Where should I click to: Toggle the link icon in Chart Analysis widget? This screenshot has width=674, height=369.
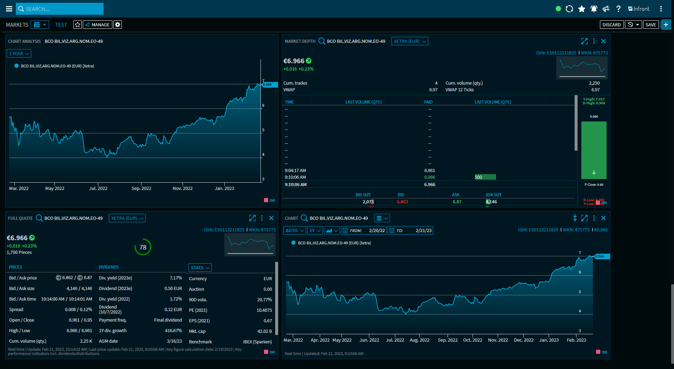click(272, 200)
